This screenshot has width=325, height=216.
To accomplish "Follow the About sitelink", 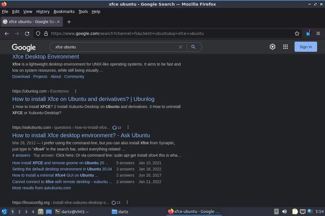I will [56, 76].
